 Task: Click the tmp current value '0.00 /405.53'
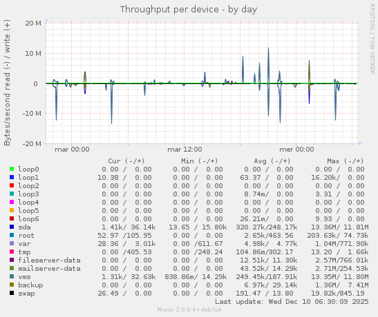[126, 252]
